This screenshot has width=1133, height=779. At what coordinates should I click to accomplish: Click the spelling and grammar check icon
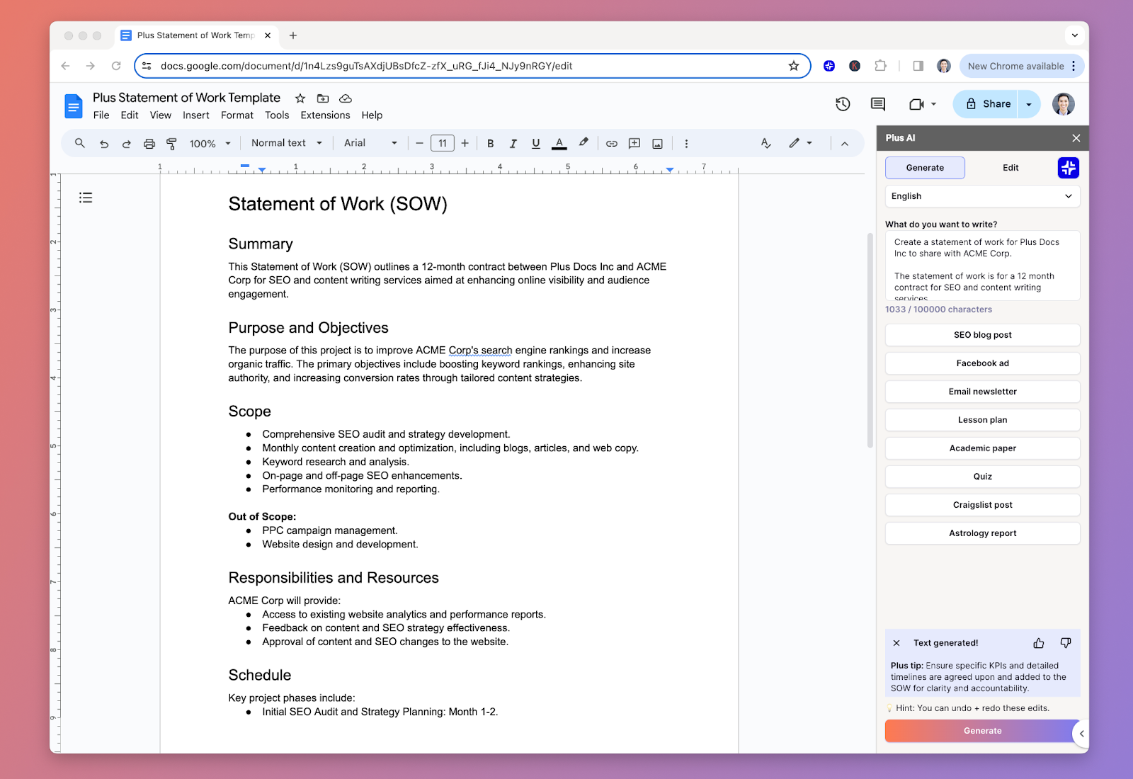tap(765, 143)
